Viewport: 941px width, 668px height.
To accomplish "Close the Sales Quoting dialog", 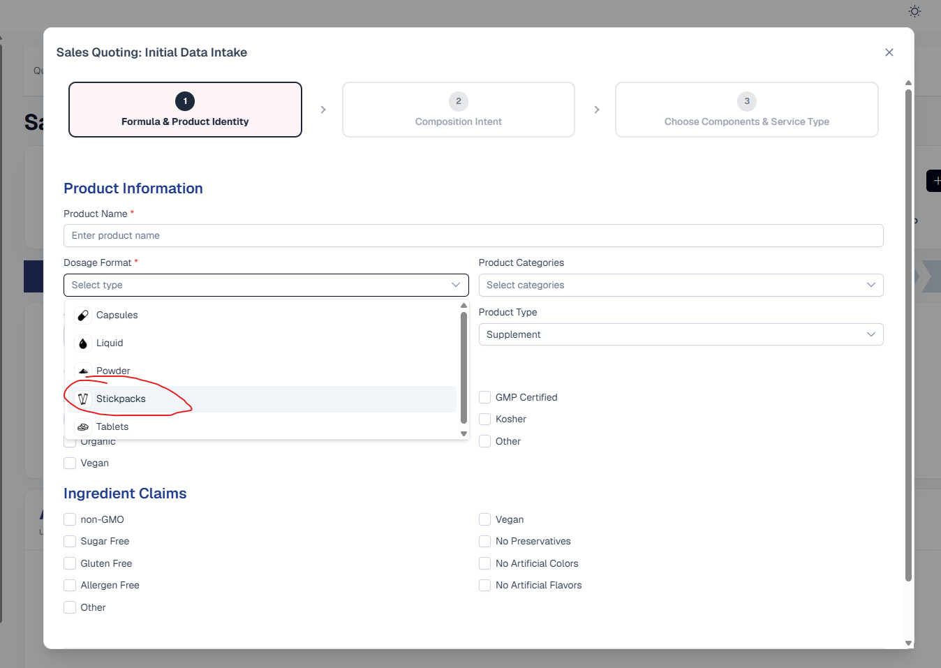I will [x=889, y=52].
